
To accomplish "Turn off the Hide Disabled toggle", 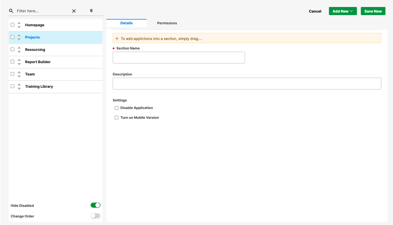I will [95, 205].
